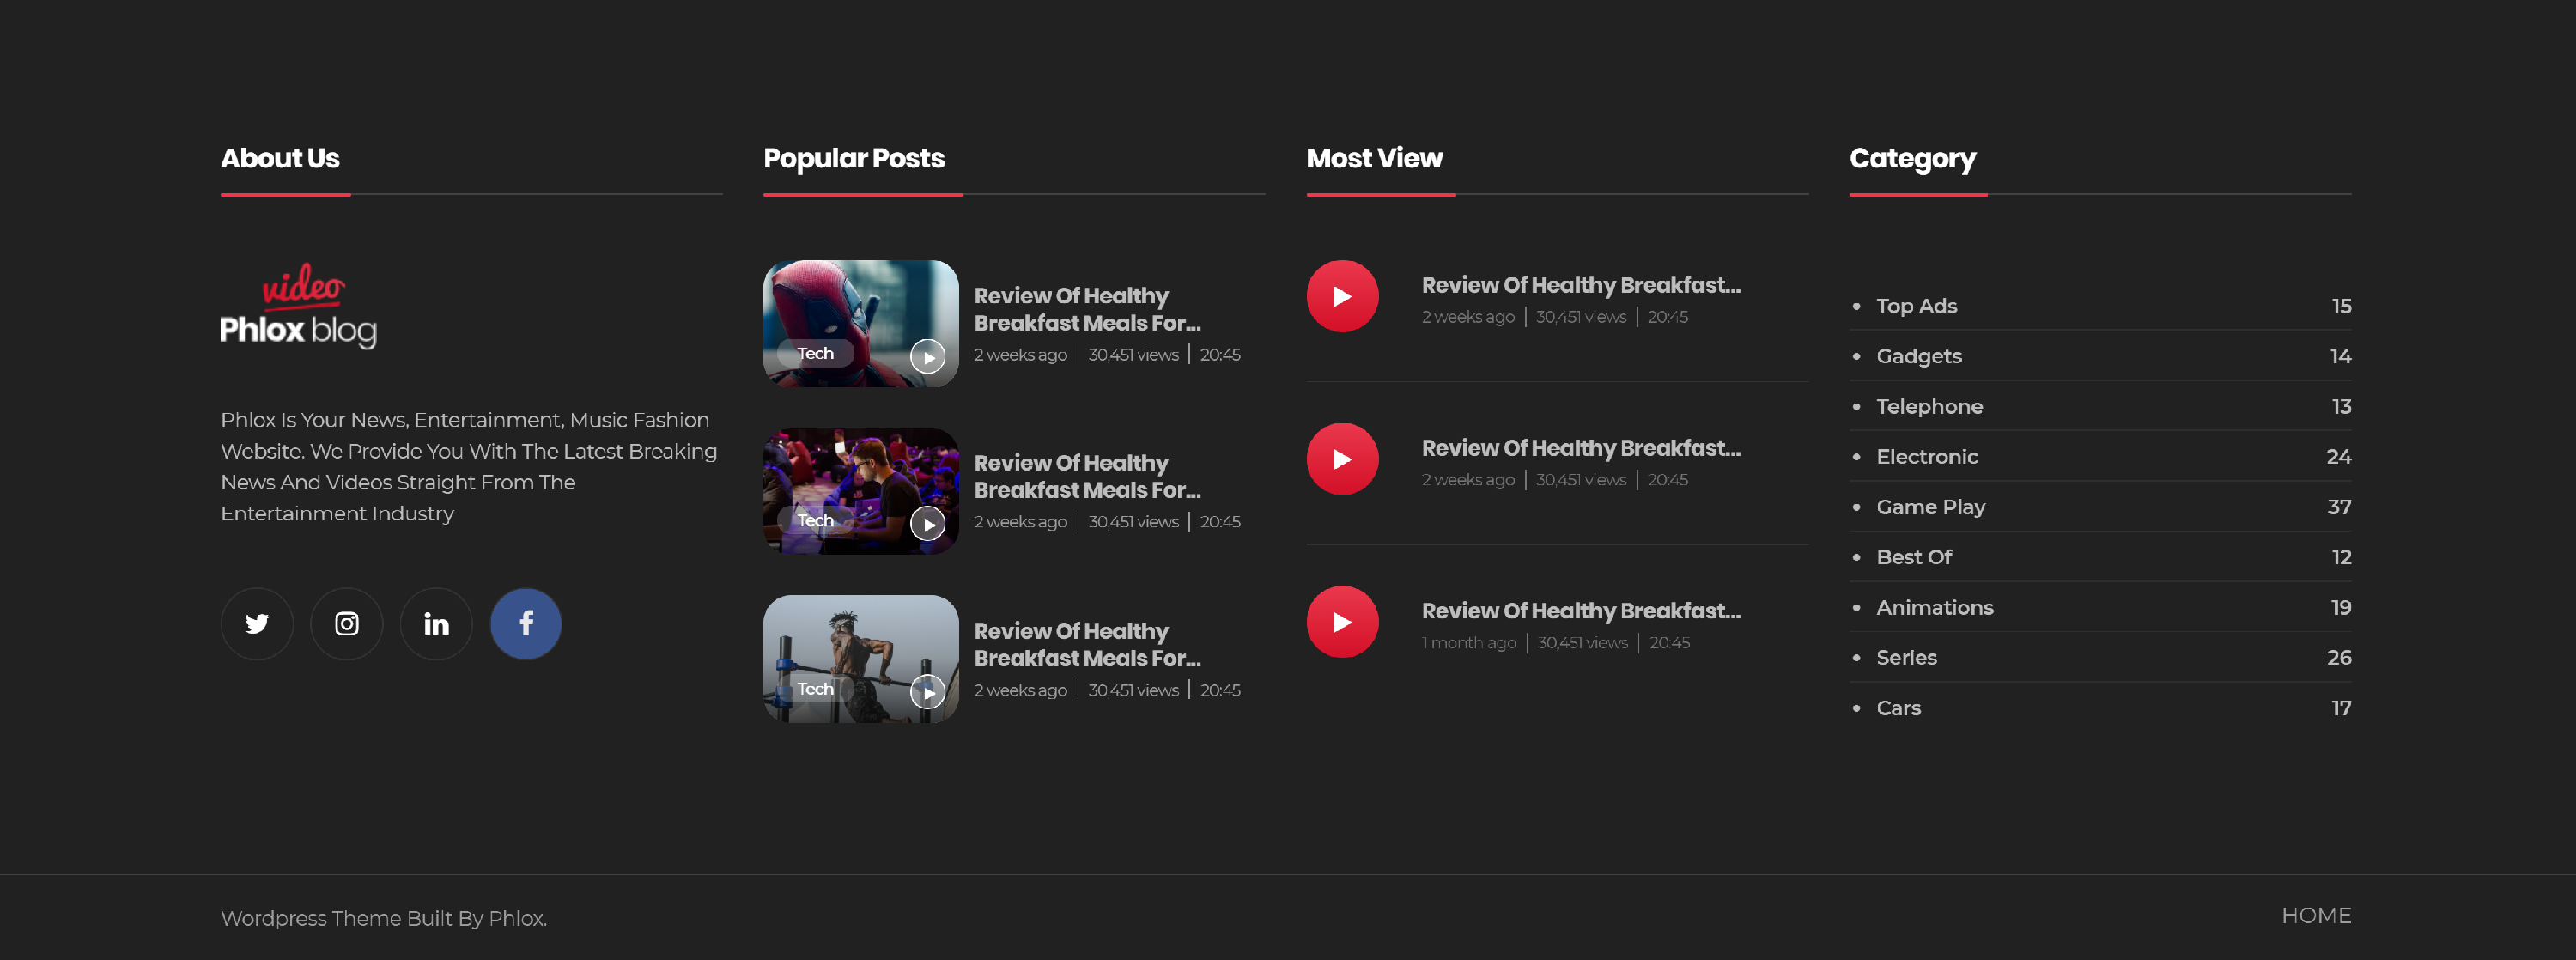Select the Tech label on the first popular post
The width and height of the screenshot is (2576, 960).
pos(815,353)
